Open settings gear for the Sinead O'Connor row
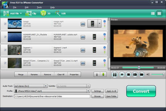The width and height of the screenshot is (166, 111). [x=105, y=60]
